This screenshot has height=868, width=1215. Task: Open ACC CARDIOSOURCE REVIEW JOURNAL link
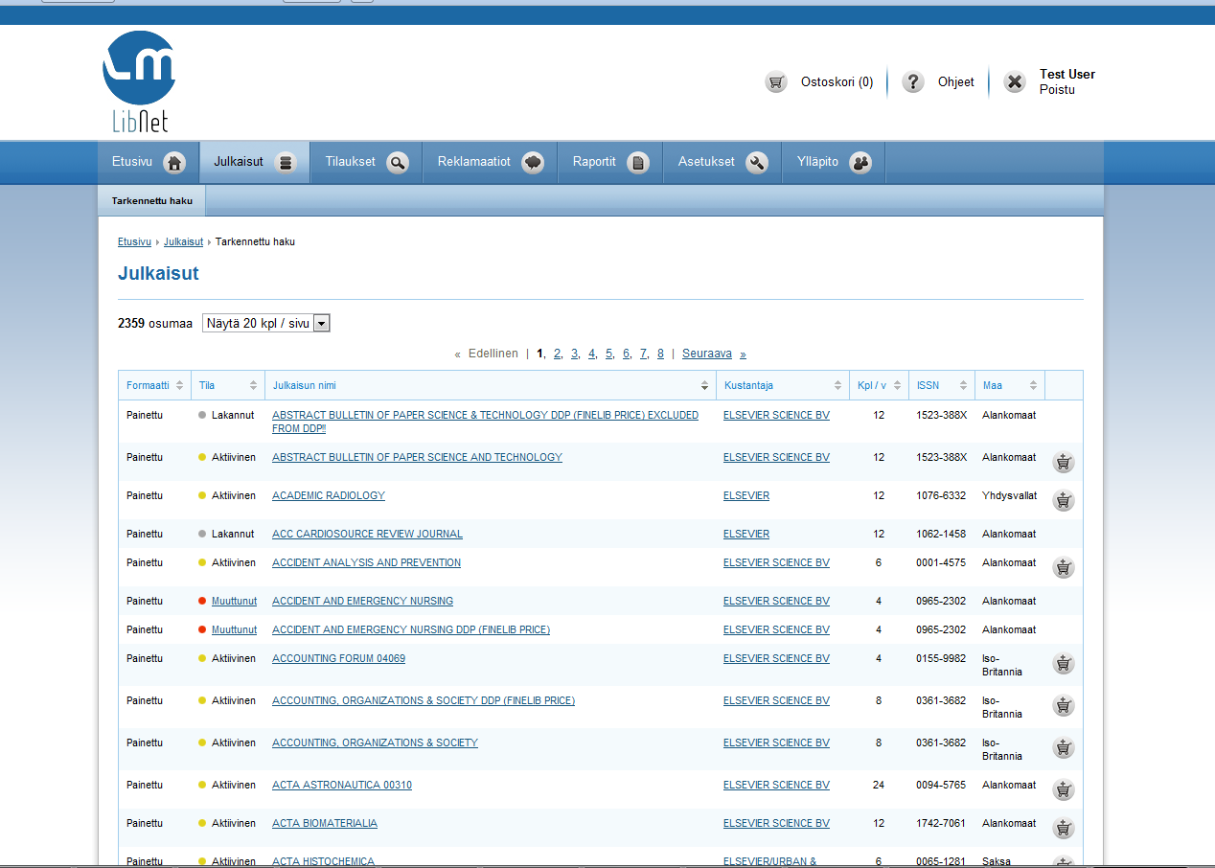(x=367, y=534)
